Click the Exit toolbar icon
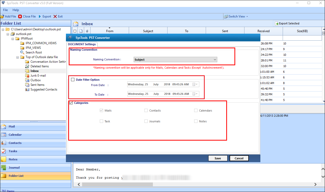This screenshot has width=325, height=192. (55, 16)
